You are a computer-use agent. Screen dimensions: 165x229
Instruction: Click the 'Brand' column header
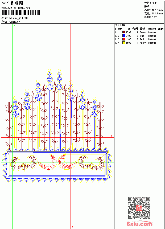152,29
